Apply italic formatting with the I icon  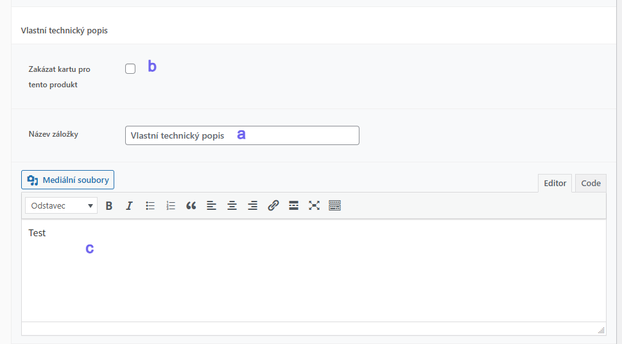coord(129,205)
